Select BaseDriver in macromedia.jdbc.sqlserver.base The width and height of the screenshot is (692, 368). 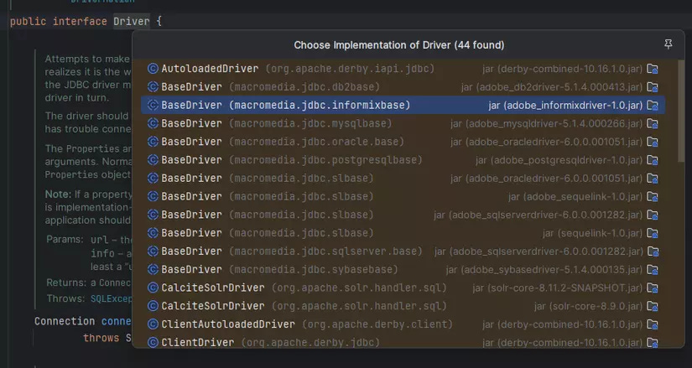[x=403, y=251]
